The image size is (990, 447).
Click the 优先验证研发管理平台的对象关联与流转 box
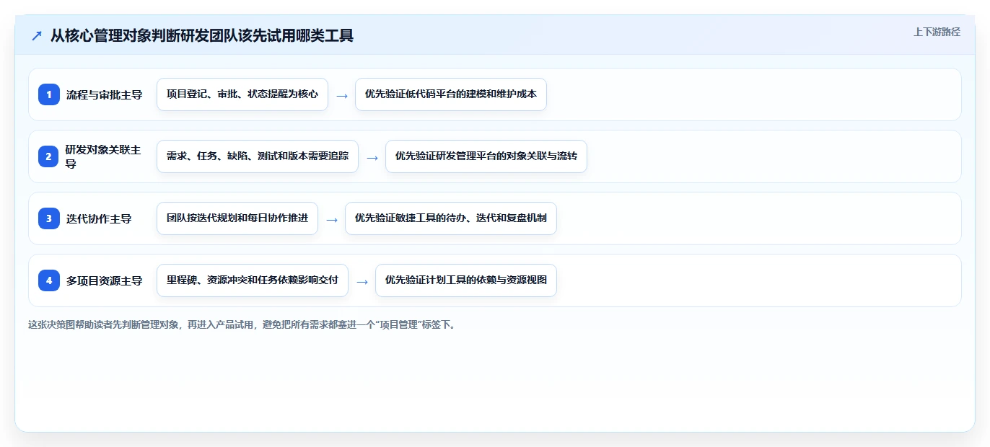pyautogui.click(x=486, y=156)
